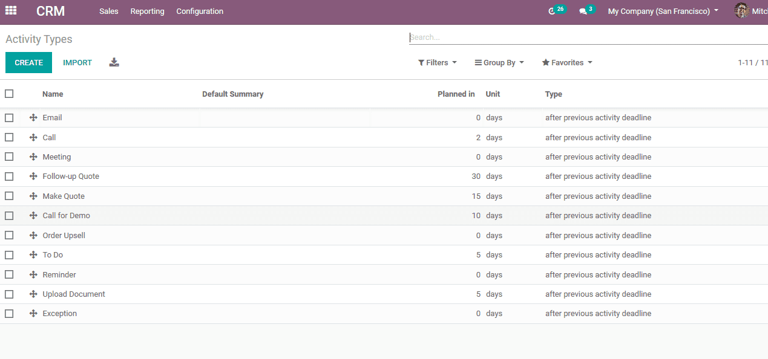Click the export download icon
768x359 pixels.
point(114,62)
